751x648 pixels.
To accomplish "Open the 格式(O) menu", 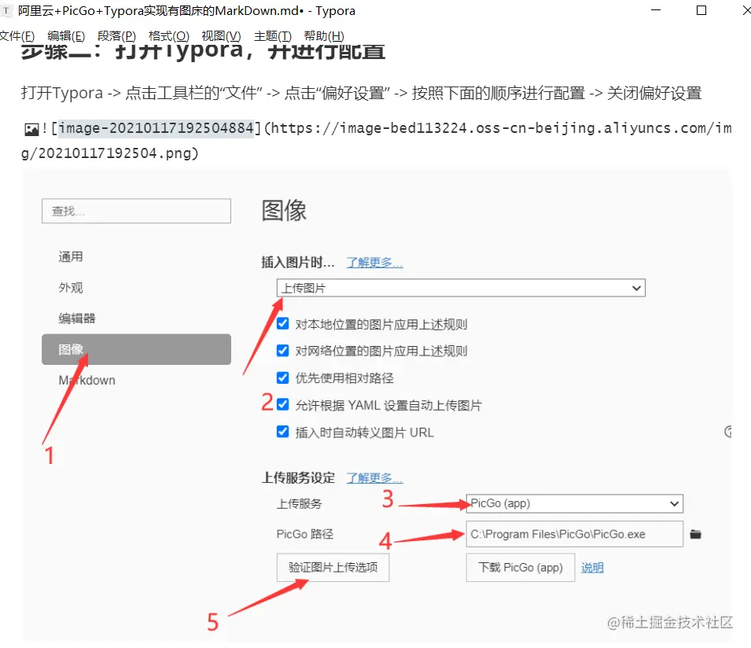I will 168,36.
